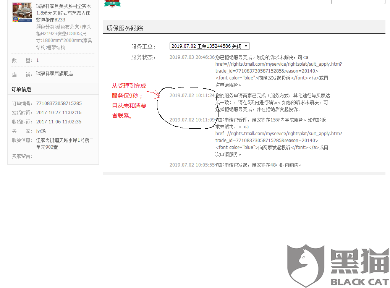The width and height of the screenshot is (390, 288).
Task: Open the 服务工单 work order dropdown
Action: [x=209, y=45]
